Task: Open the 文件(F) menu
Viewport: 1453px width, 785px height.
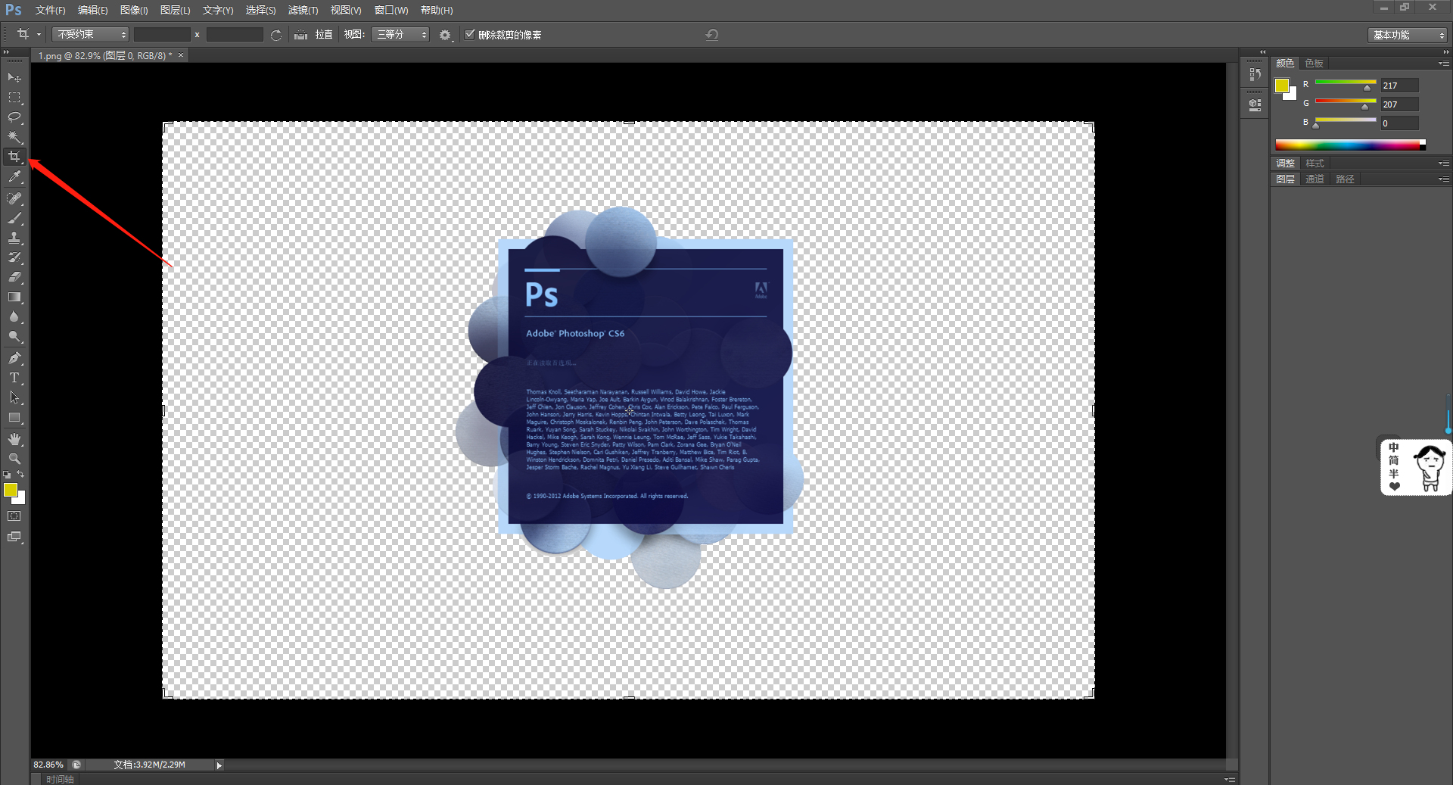Action: tap(50, 11)
